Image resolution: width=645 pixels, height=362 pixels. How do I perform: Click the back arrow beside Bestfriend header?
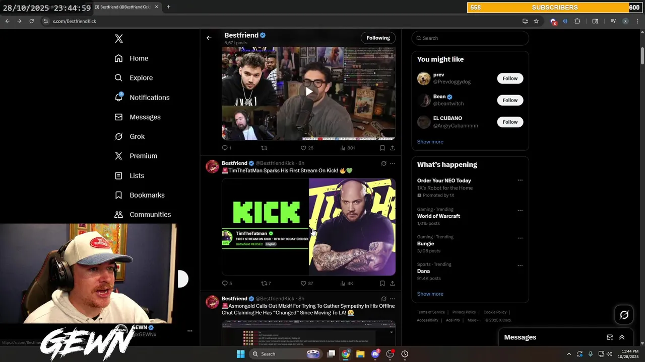click(x=209, y=38)
